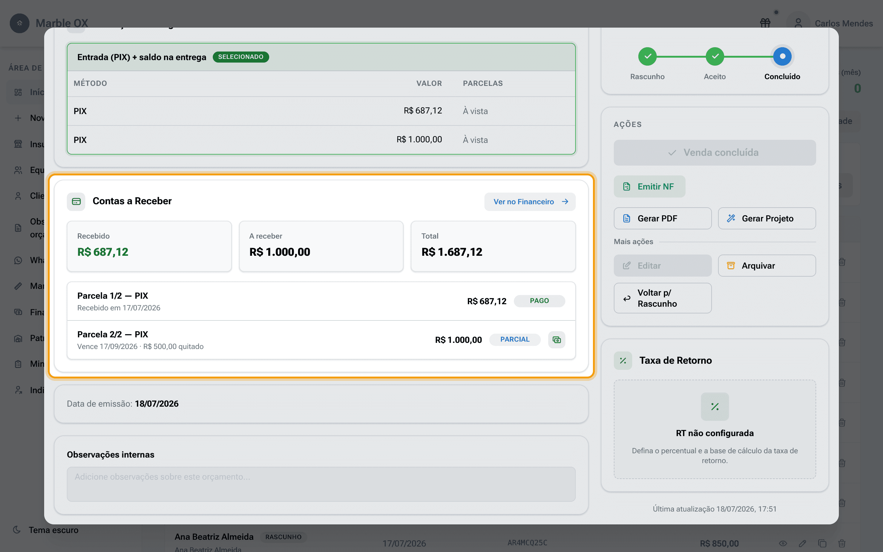Toggle Tema escuro in sidebar
This screenshot has height=552, width=883.
[x=46, y=530]
